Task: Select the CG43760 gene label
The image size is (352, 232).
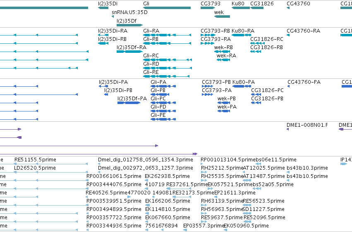Action: (298, 4)
